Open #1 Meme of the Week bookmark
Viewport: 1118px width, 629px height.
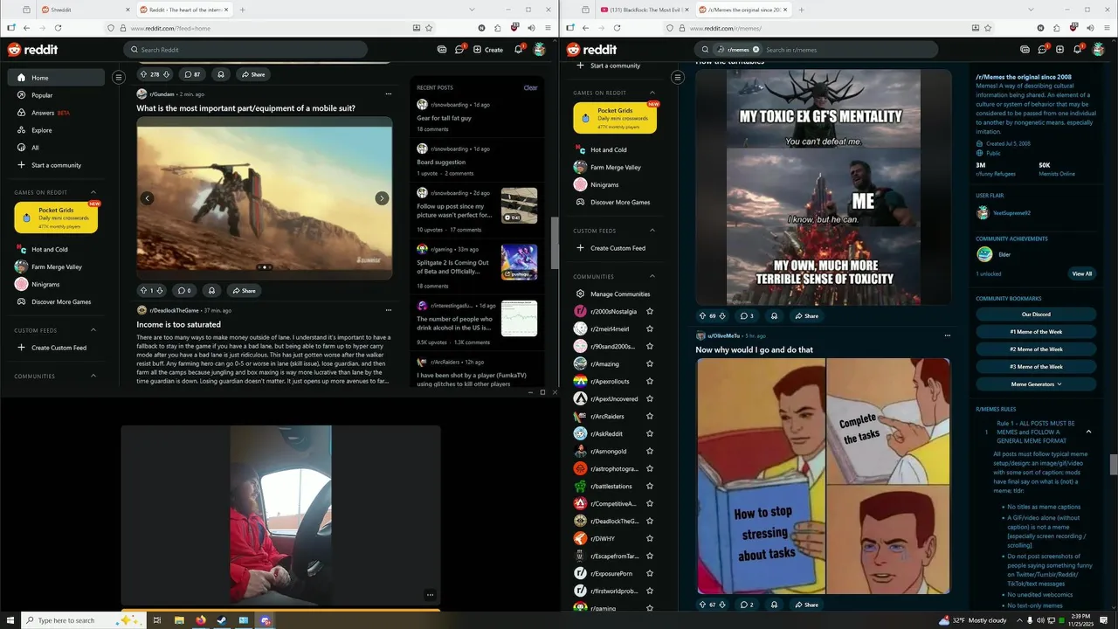1036,332
